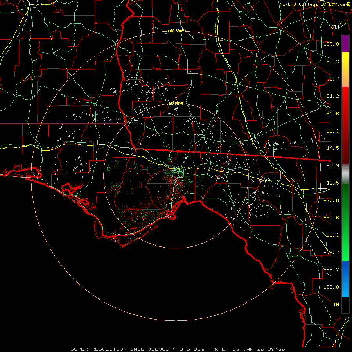The height and width of the screenshot is (352, 352).
Task: Click the -109.8 scale value
Action: (330, 287)
